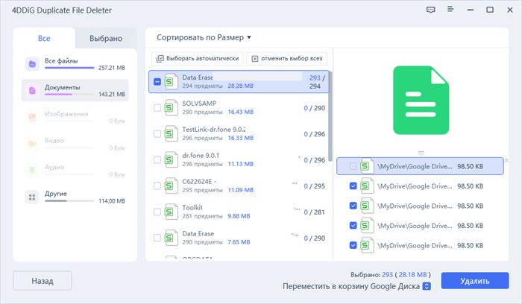
Task: Click the duplicate list vertical scrollbar
Action: [x=330, y=116]
